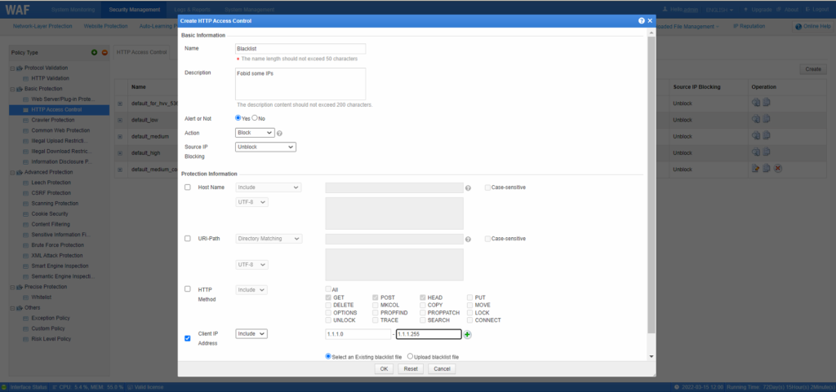Click the help icon next to Action
The width and height of the screenshot is (836, 392).
(x=279, y=133)
